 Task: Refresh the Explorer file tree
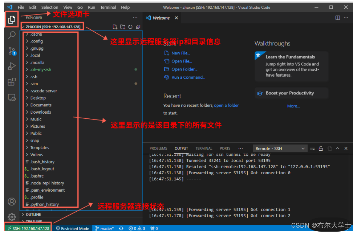pyautogui.click(x=130, y=27)
